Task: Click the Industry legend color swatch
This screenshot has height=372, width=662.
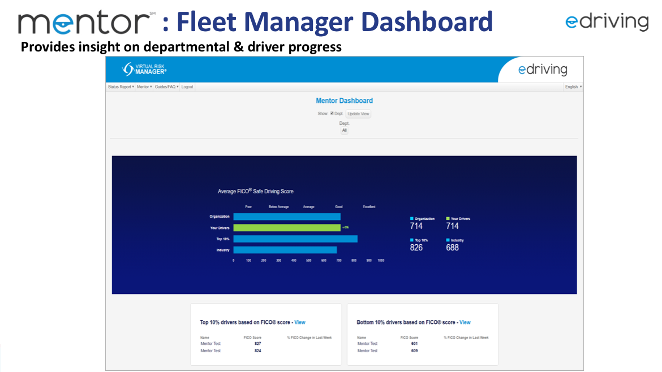Action: pyautogui.click(x=448, y=240)
